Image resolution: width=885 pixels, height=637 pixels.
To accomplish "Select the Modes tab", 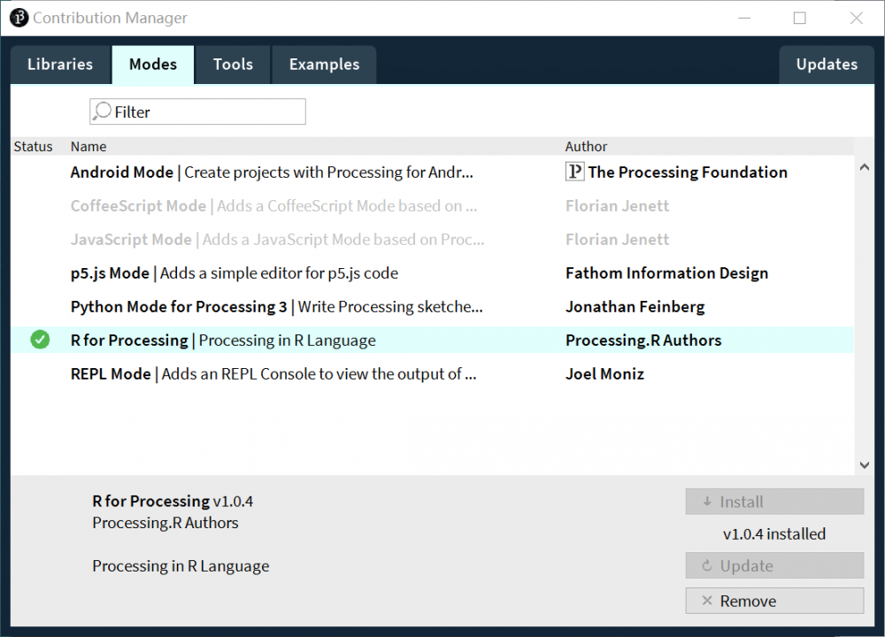I will (153, 65).
